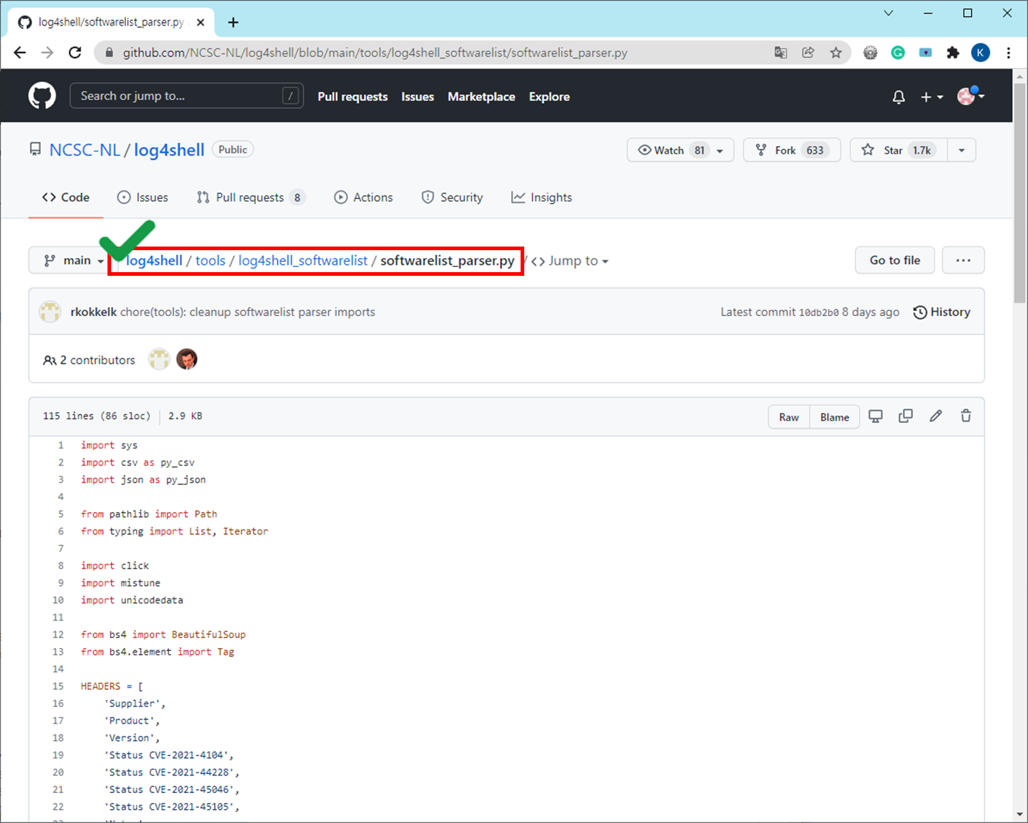Click Issues in top navigation
This screenshot has height=823, width=1028.
[x=417, y=97]
